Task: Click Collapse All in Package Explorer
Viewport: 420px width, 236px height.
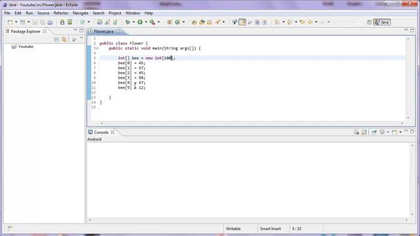Action: point(56,39)
